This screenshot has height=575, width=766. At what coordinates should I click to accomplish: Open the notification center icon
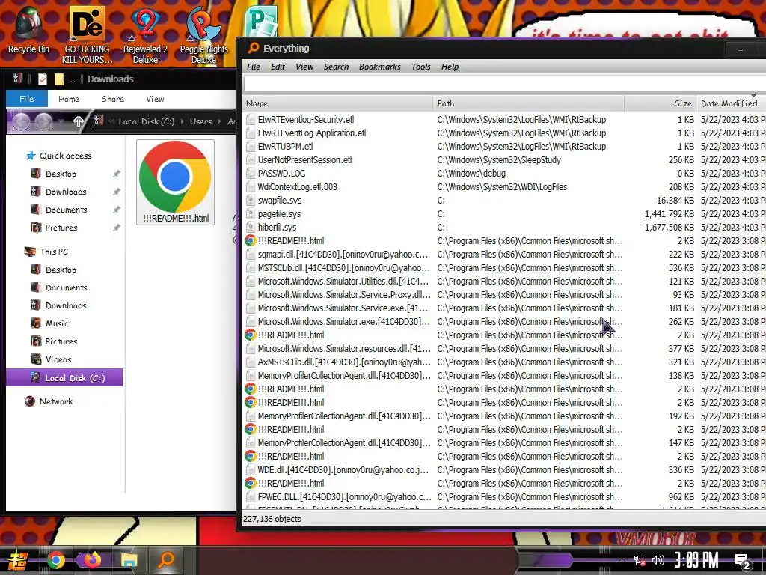[x=743, y=562]
